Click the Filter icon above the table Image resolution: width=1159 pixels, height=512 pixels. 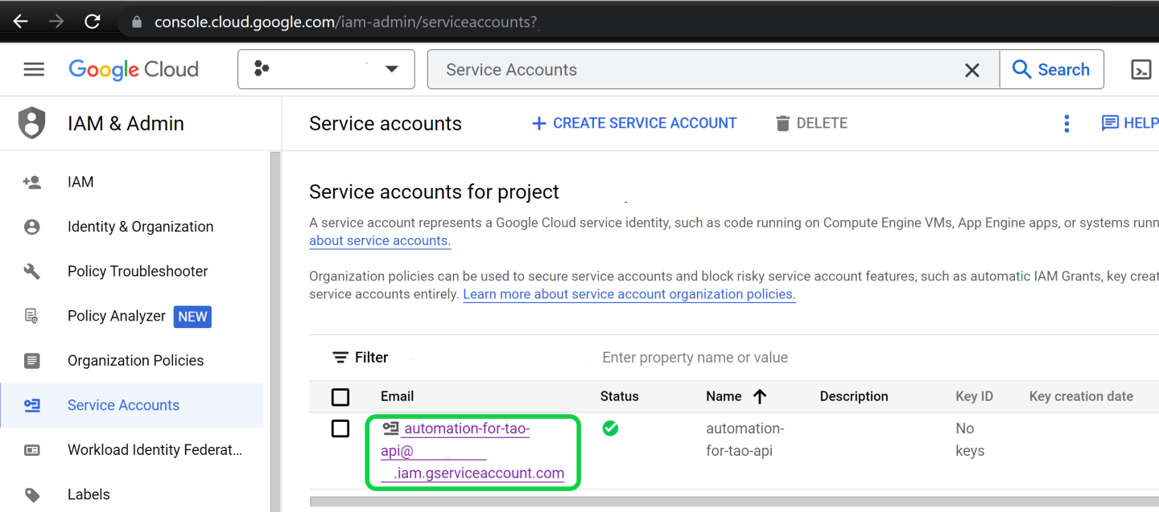(341, 358)
